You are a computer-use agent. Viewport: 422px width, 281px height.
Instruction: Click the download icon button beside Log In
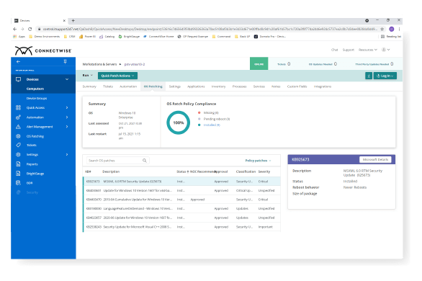369,76
